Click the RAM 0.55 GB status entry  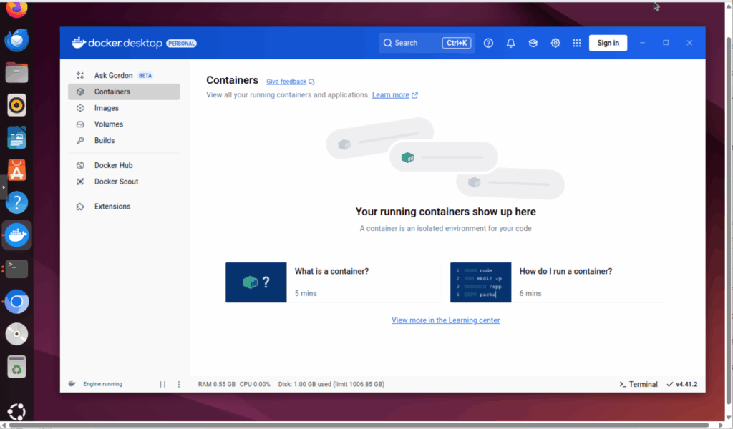coord(216,384)
